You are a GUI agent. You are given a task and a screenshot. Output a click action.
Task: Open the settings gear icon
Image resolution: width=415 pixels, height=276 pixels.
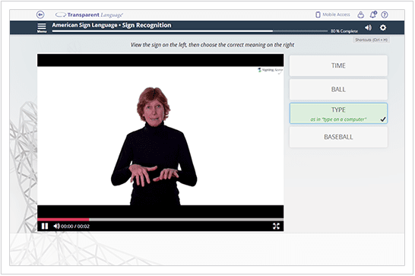point(383,27)
